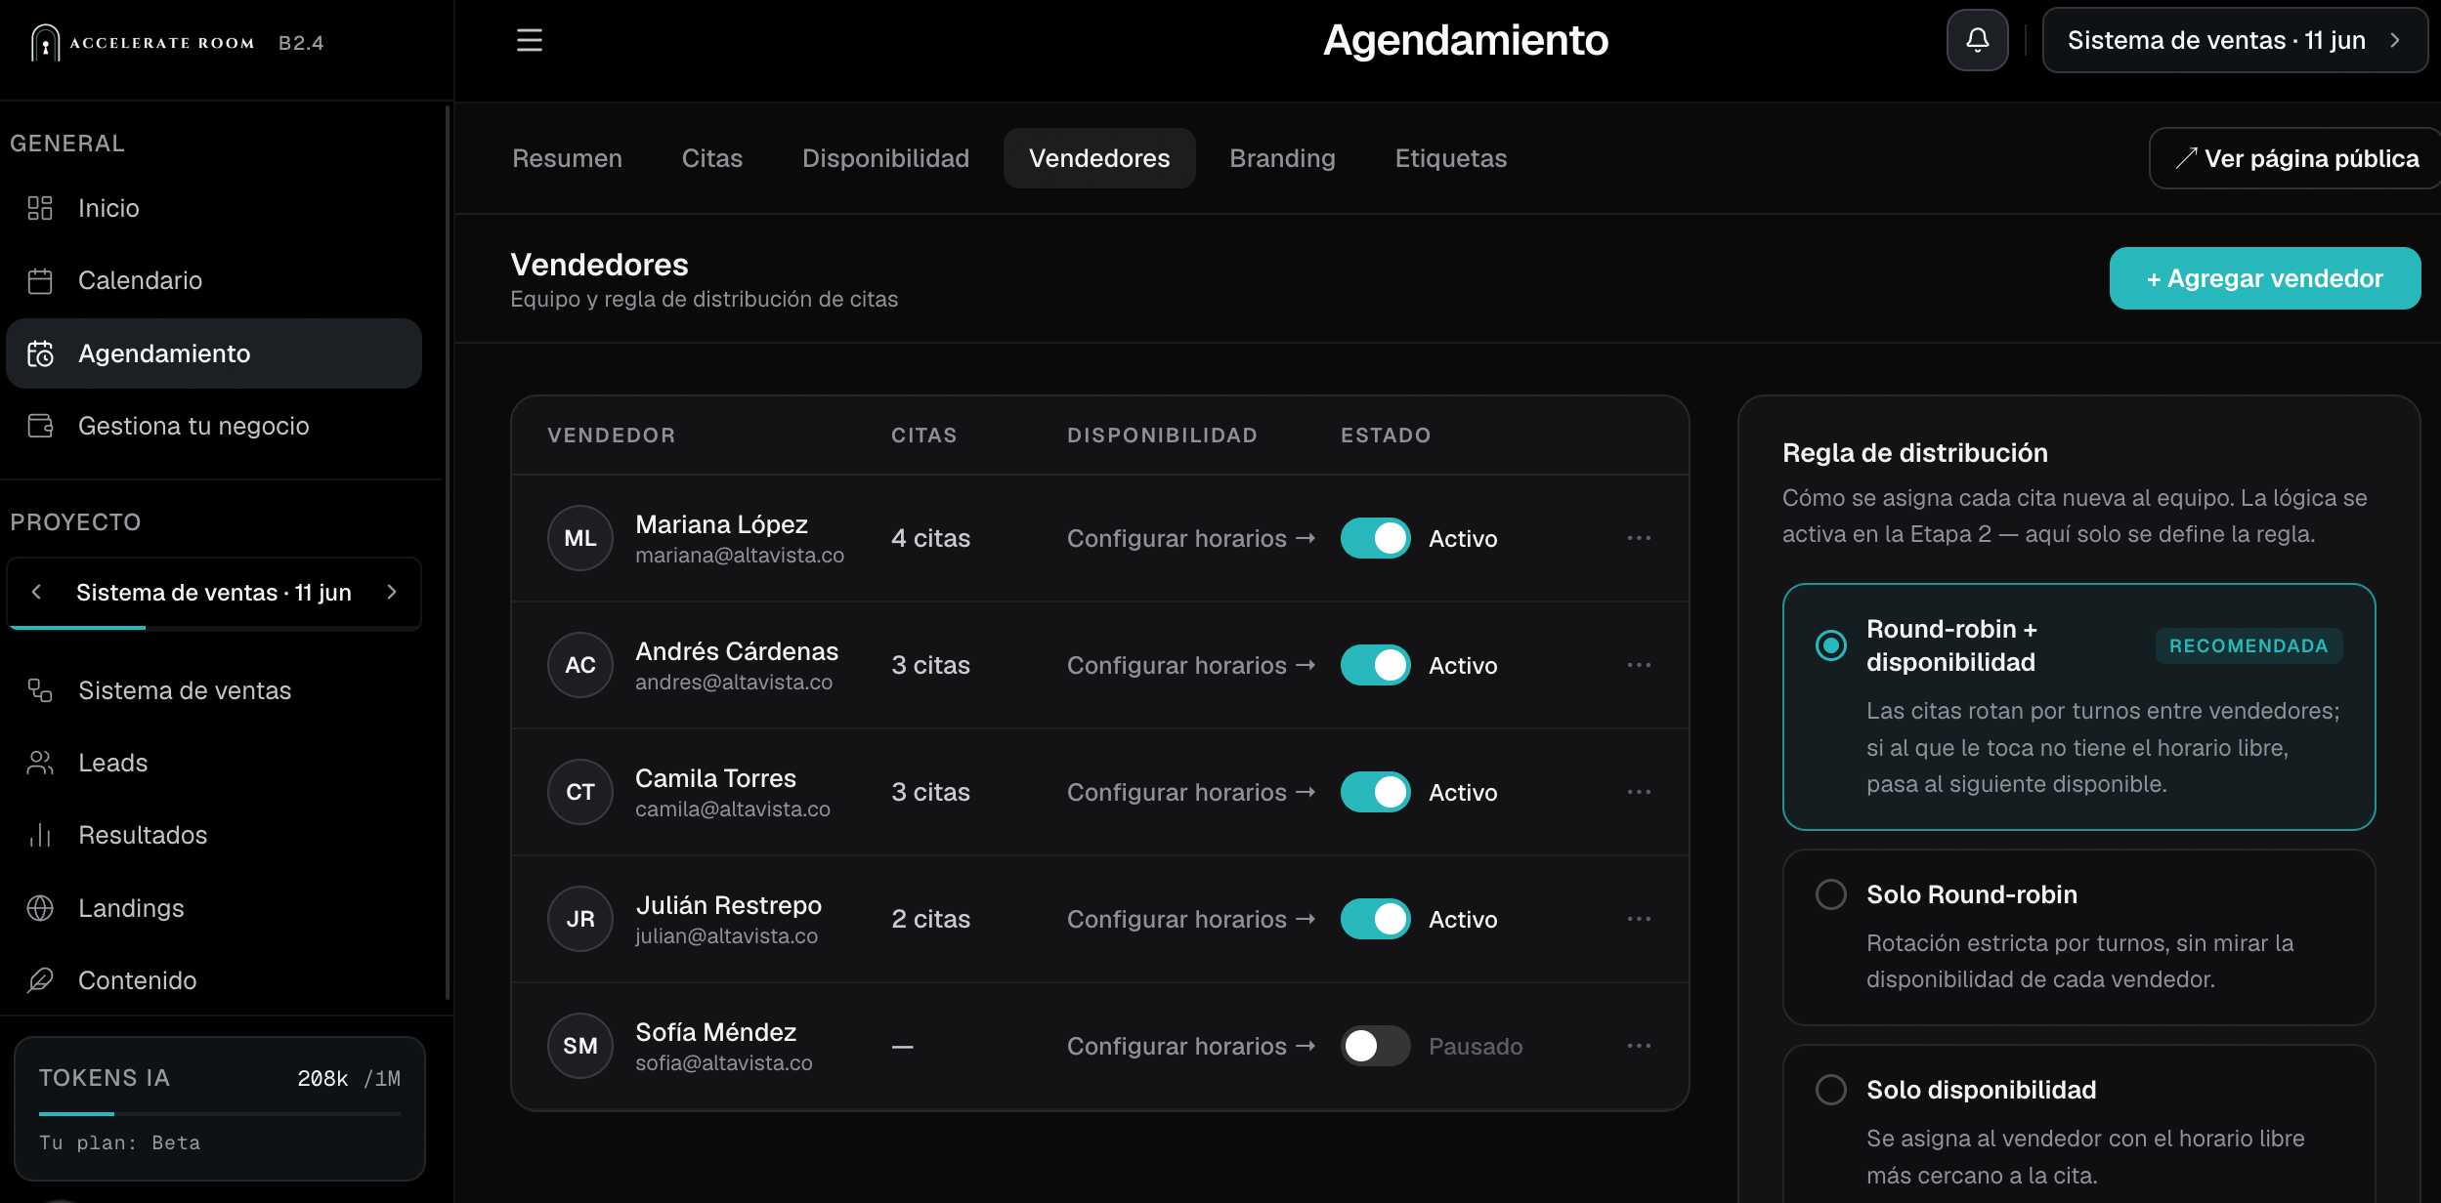Click the AC avatar of Andrés Cárdenas
Screen dimensions: 2441x1203
coord(580,665)
